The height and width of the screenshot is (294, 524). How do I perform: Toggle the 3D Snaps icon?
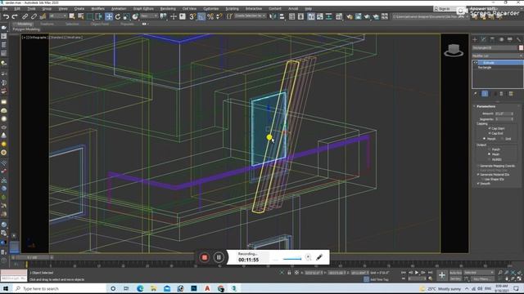point(192,16)
